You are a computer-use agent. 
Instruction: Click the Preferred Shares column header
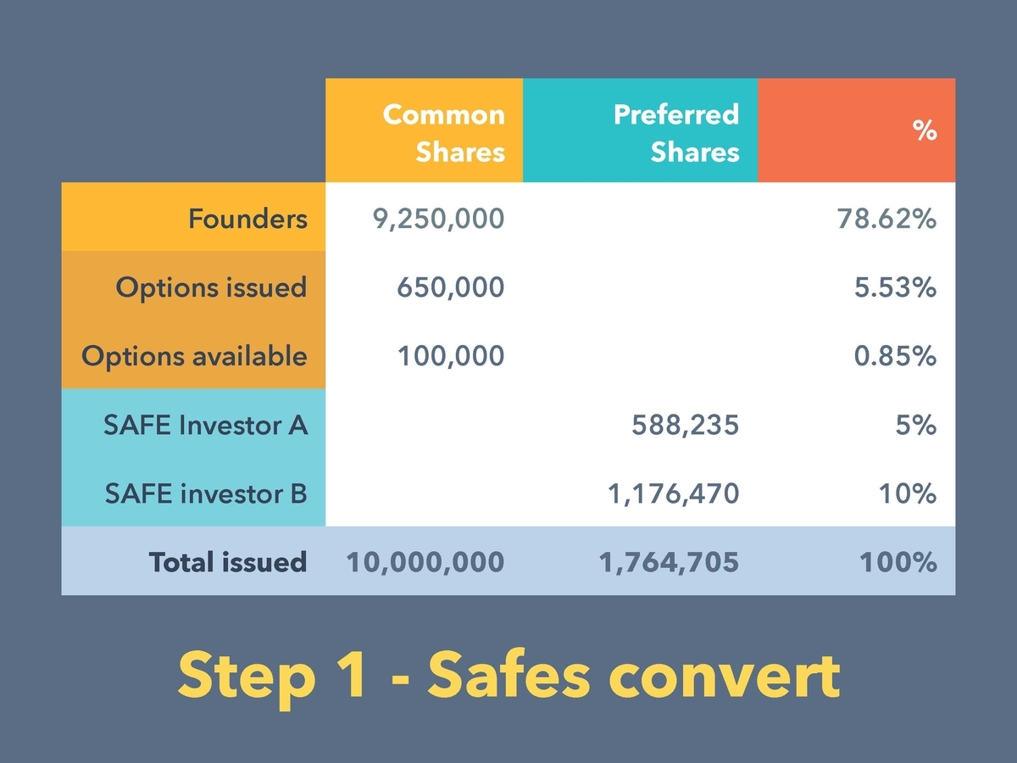pyautogui.click(x=640, y=131)
